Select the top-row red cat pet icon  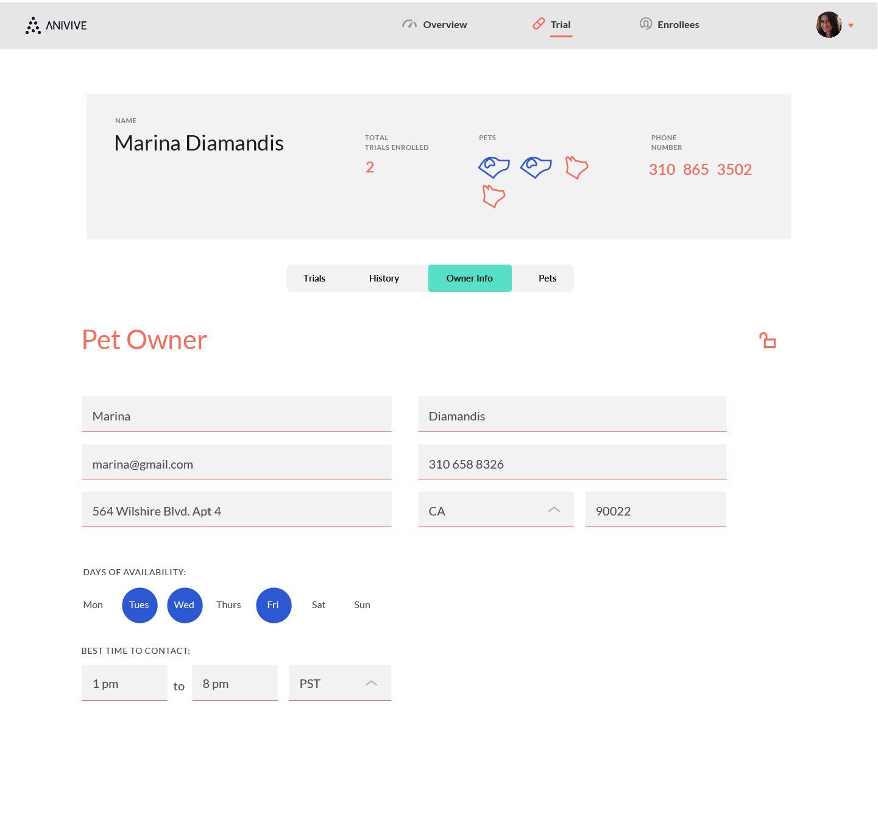(x=576, y=167)
